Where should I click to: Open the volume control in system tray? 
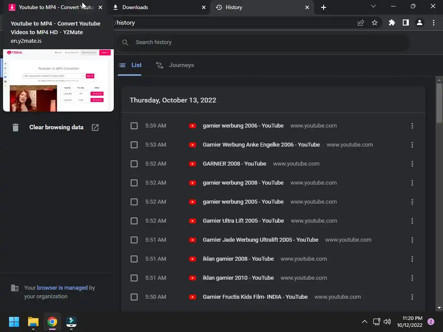(x=387, y=322)
